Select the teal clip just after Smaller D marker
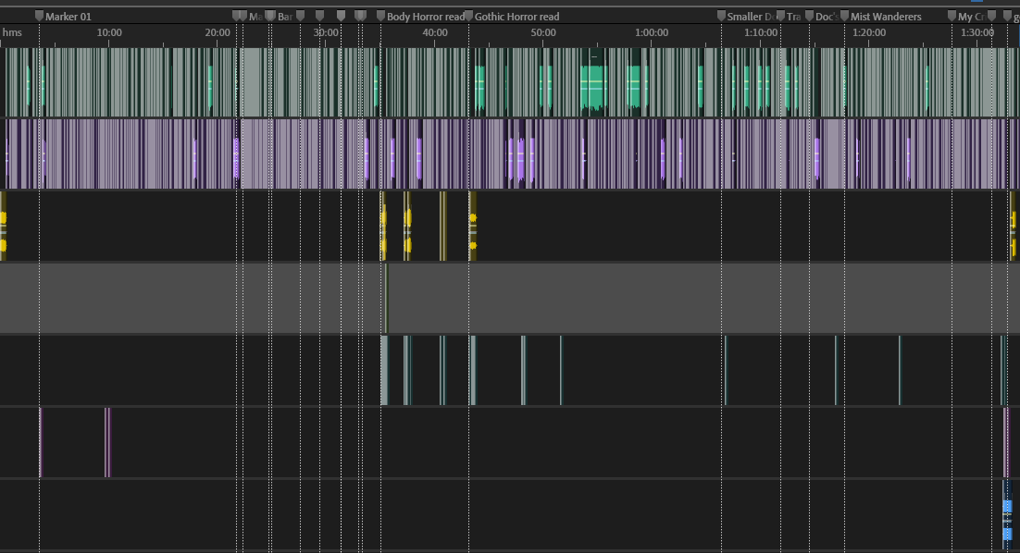 point(726,371)
